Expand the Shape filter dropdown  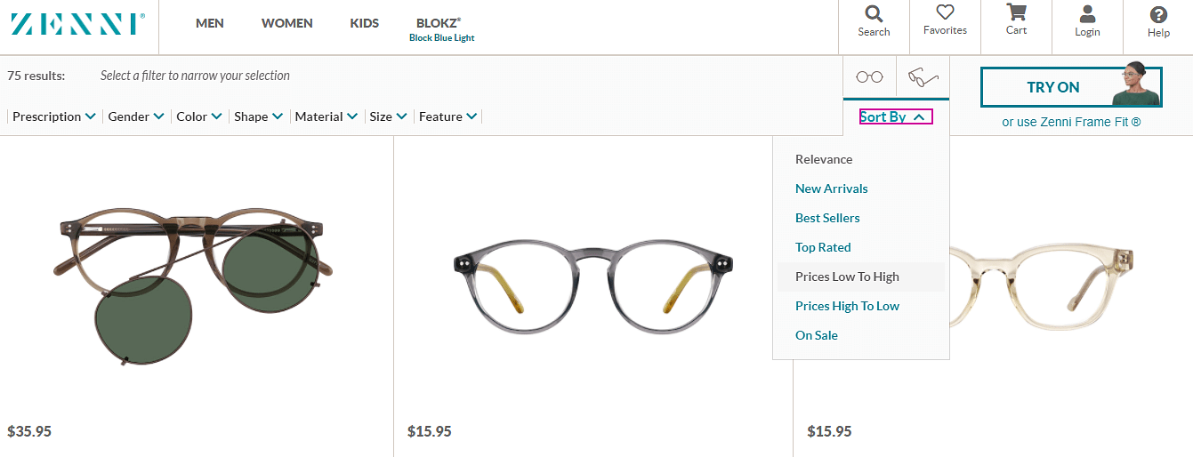click(258, 116)
